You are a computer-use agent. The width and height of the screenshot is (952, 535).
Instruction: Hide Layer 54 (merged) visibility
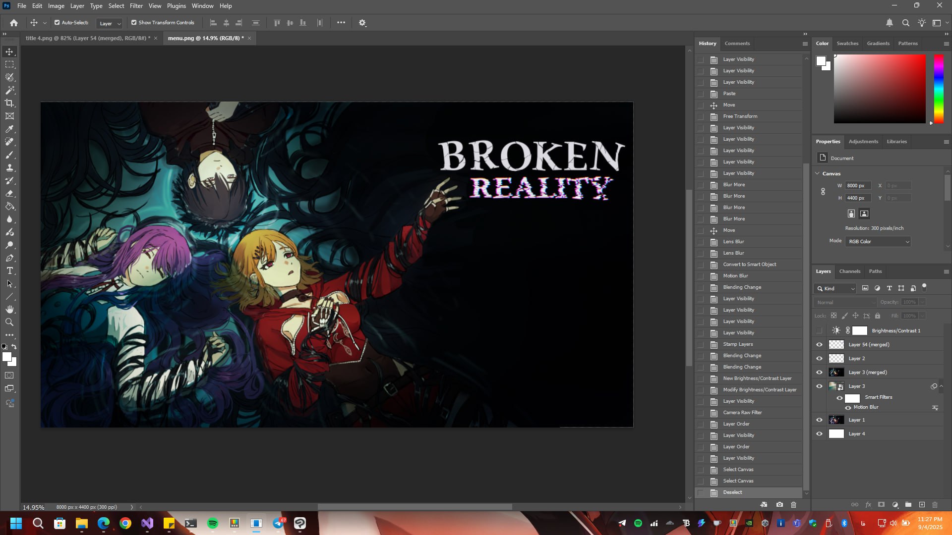click(819, 345)
